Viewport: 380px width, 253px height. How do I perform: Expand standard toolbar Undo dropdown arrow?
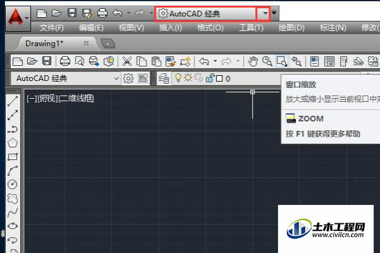coord(215,61)
